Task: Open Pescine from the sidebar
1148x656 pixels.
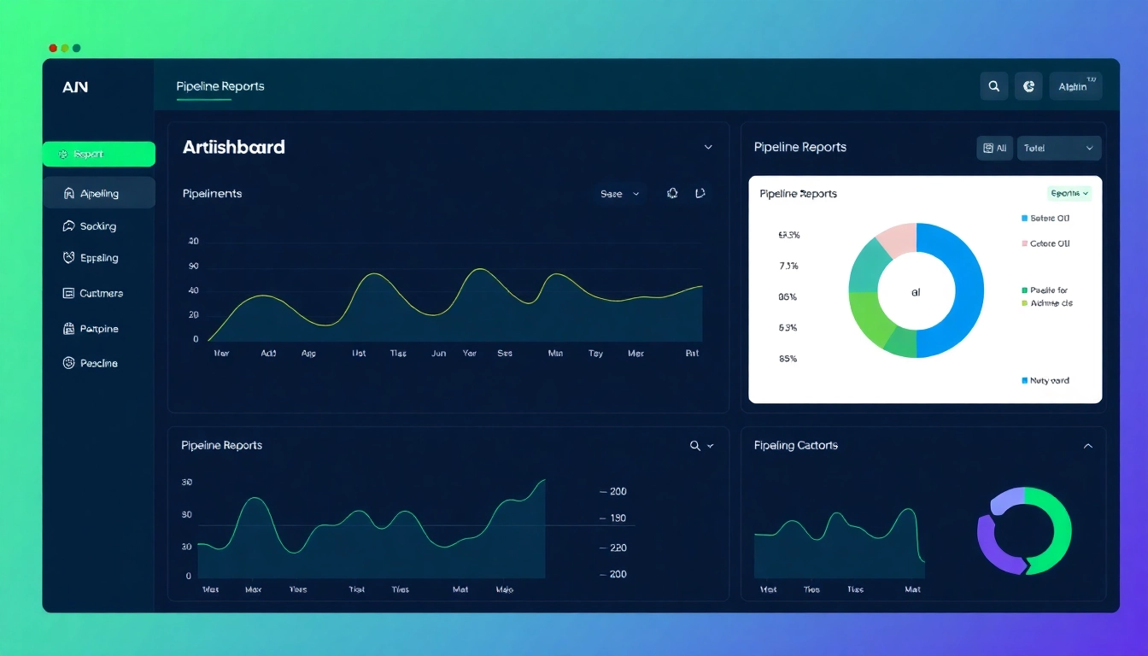Action: [x=67, y=362]
